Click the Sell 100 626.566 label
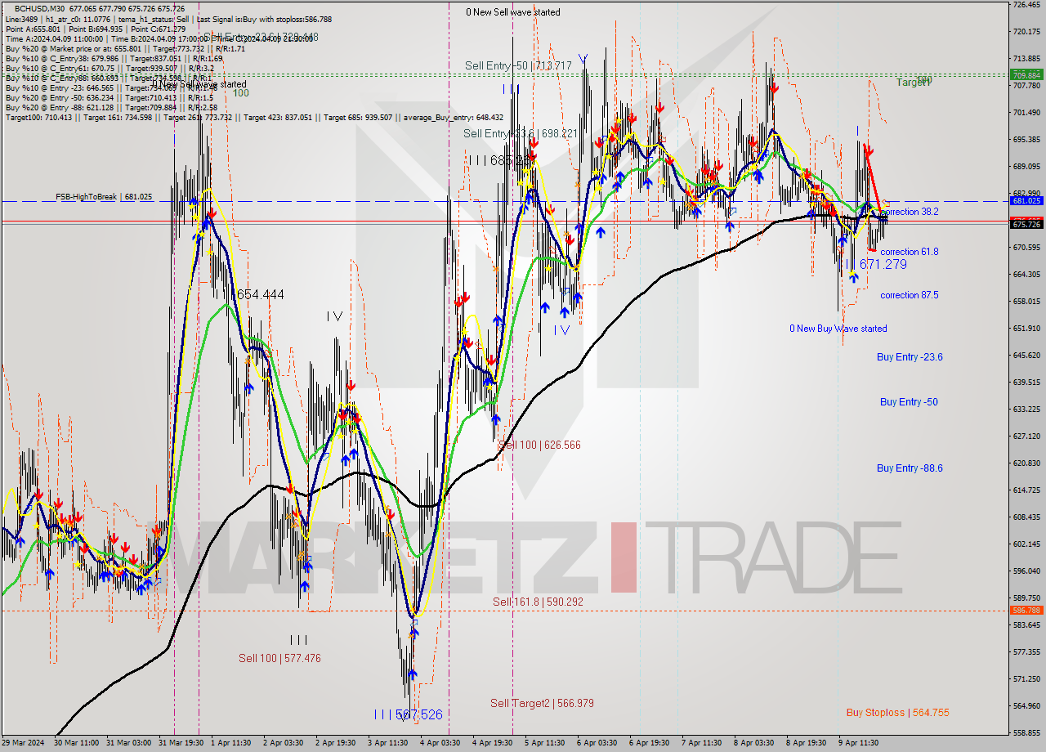 tap(540, 445)
